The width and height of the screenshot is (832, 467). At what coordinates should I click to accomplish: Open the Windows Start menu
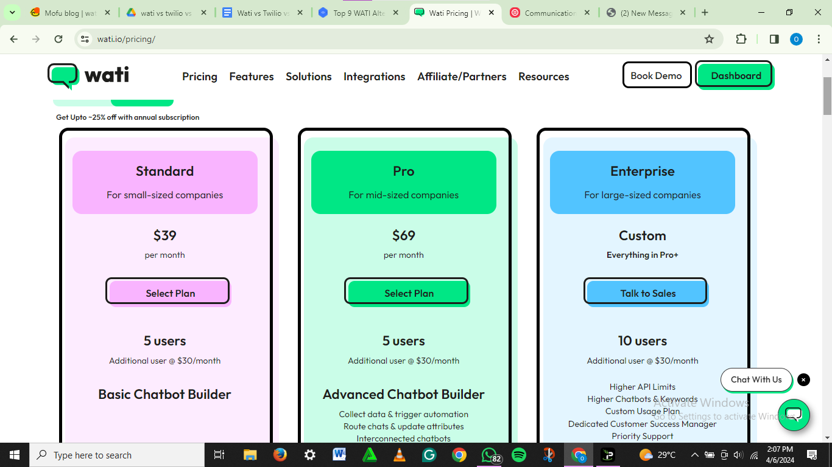coord(14,455)
